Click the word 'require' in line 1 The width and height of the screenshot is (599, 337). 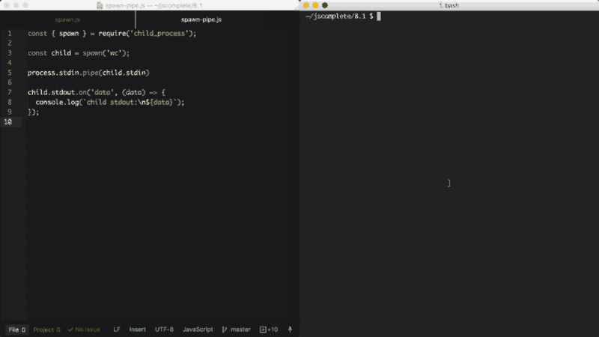click(x=112, y=33)
